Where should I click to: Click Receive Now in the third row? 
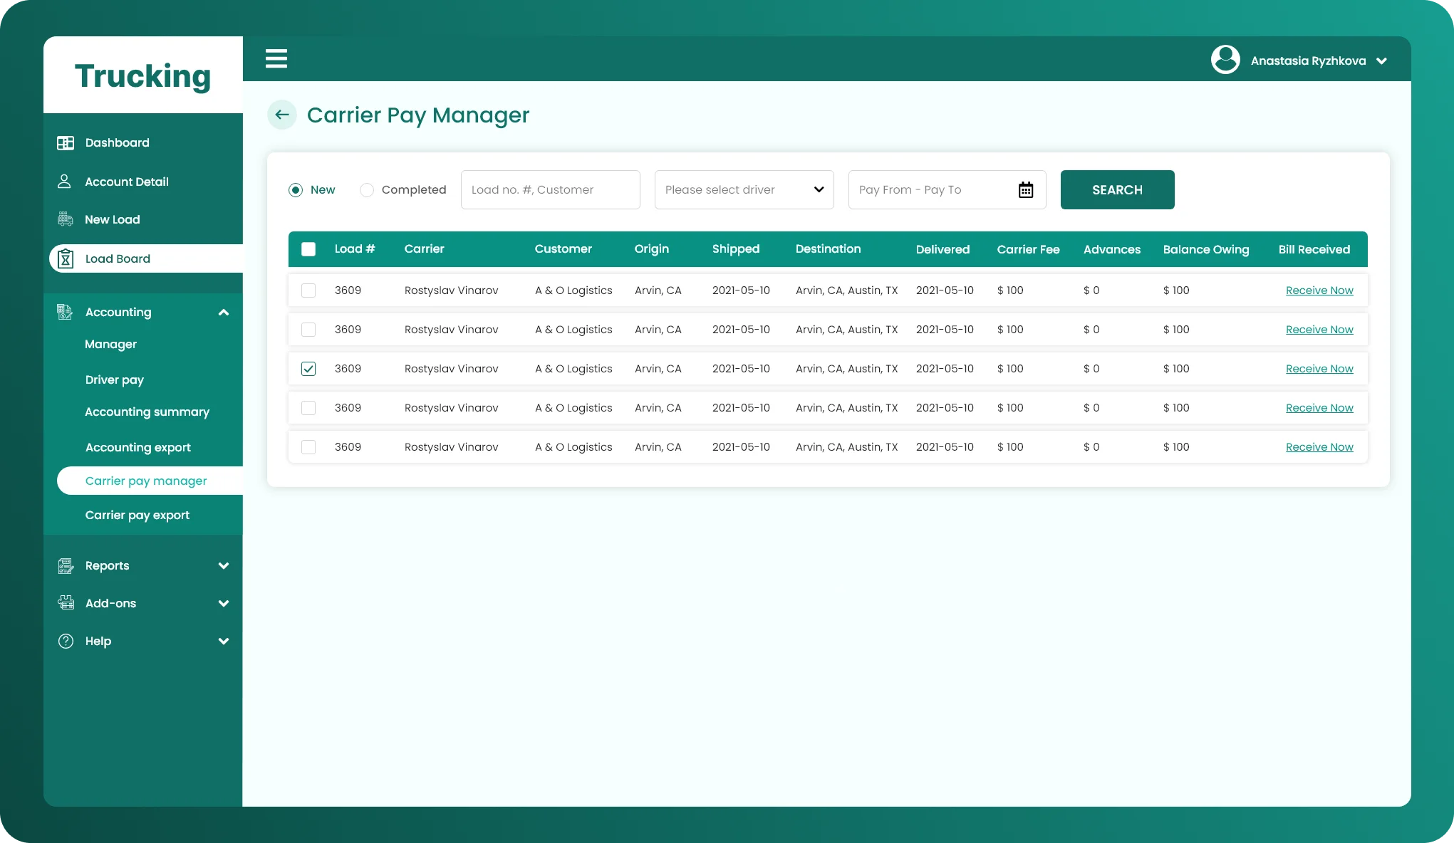1319,369
